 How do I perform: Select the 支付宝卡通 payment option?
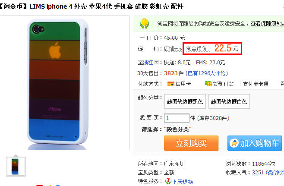pos(256,84)
